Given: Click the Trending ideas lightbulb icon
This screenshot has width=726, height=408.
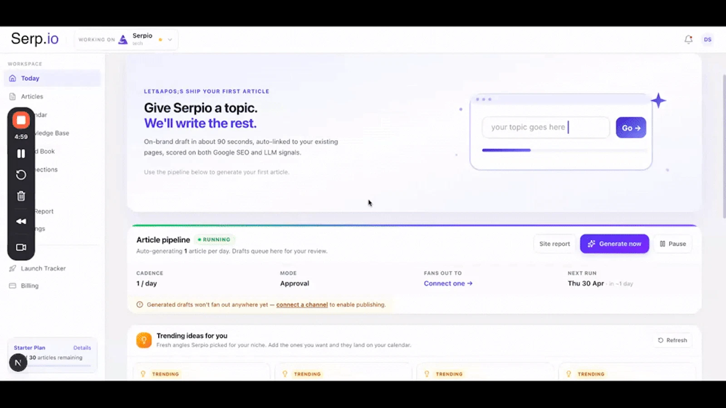Looking at the screenshot, I should click(144, 340).
